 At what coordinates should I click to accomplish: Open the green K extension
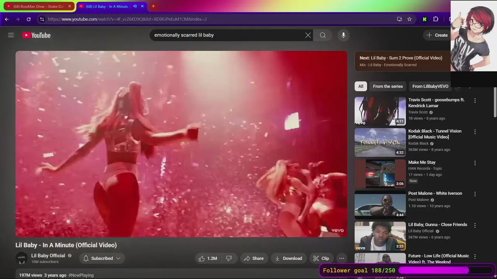(x=425, y=19)
